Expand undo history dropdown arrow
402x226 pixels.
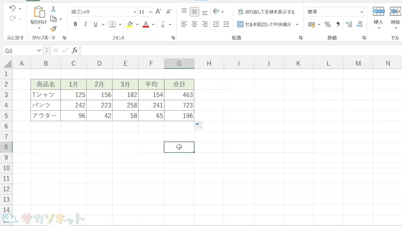click(20, 9)
